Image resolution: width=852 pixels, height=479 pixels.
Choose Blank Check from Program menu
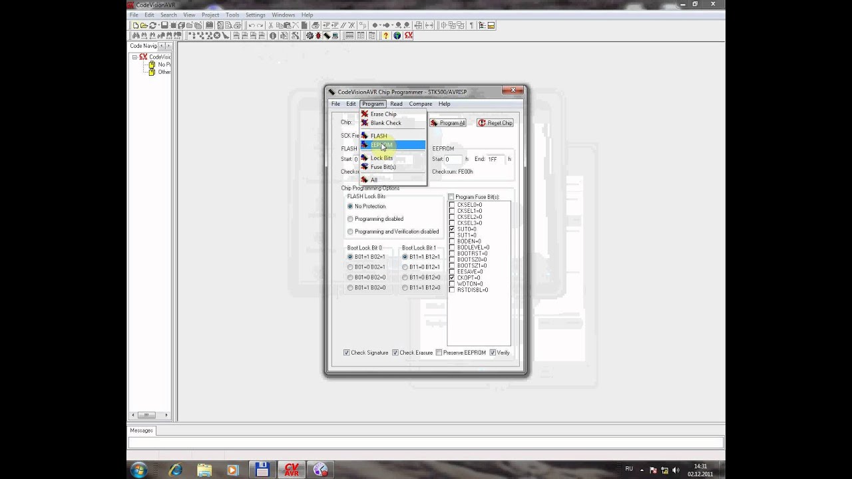393,123
